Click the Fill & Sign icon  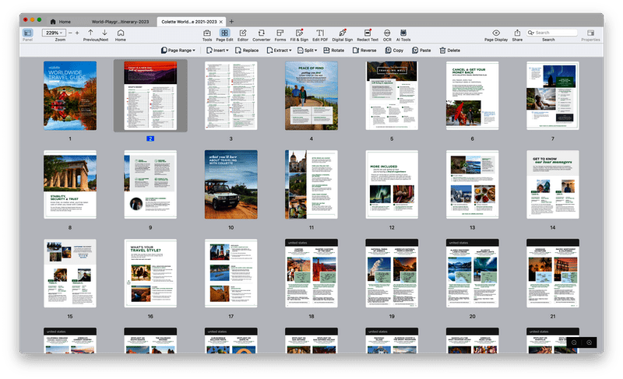298,33
